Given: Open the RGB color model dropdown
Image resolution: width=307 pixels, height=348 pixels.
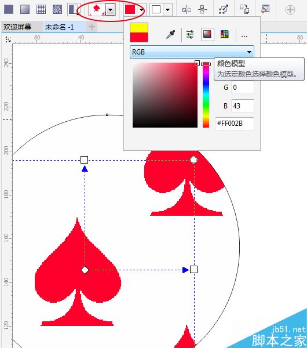Looking at the screenshot, I should tap(192, 52).
